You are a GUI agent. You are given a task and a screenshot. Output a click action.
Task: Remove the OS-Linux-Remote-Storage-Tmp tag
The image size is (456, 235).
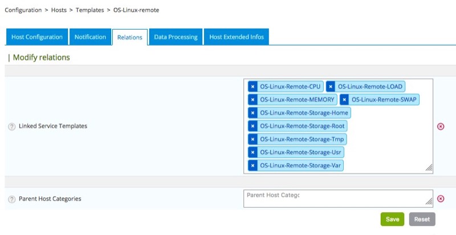pos(253,139)
